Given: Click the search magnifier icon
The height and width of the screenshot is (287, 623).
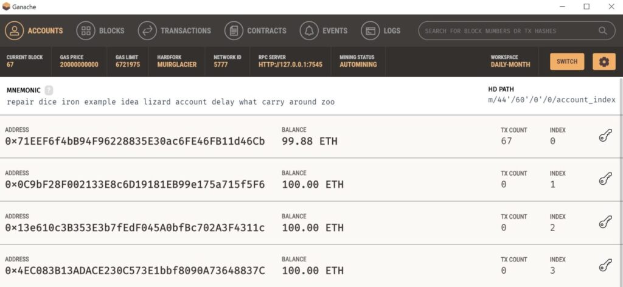Looking at the screenshot, I should 603,30.
